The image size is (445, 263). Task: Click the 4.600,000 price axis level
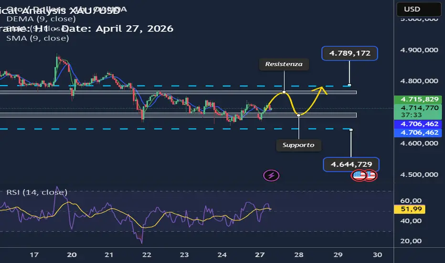419,143
